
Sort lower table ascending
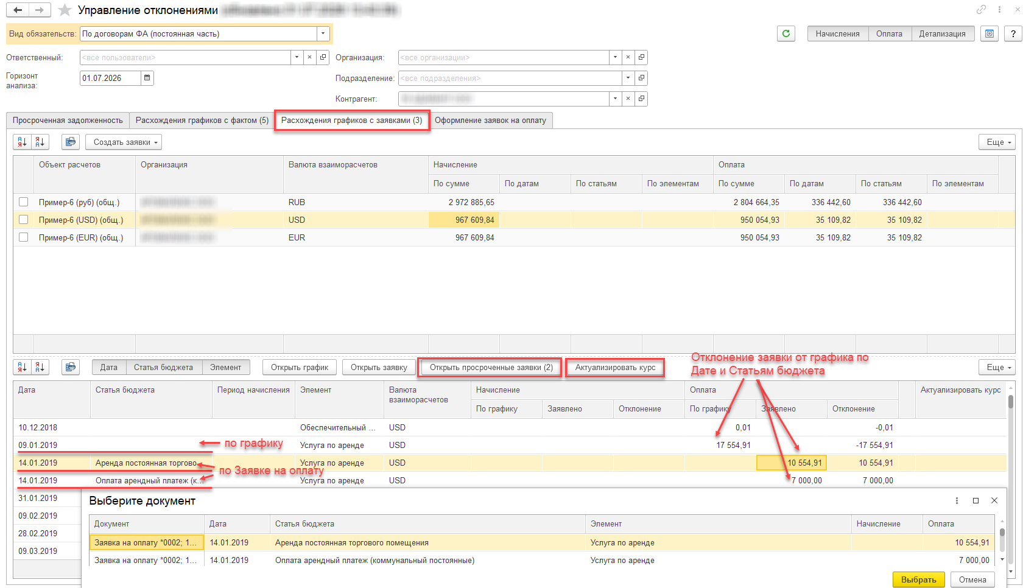(x=23, y=367)
